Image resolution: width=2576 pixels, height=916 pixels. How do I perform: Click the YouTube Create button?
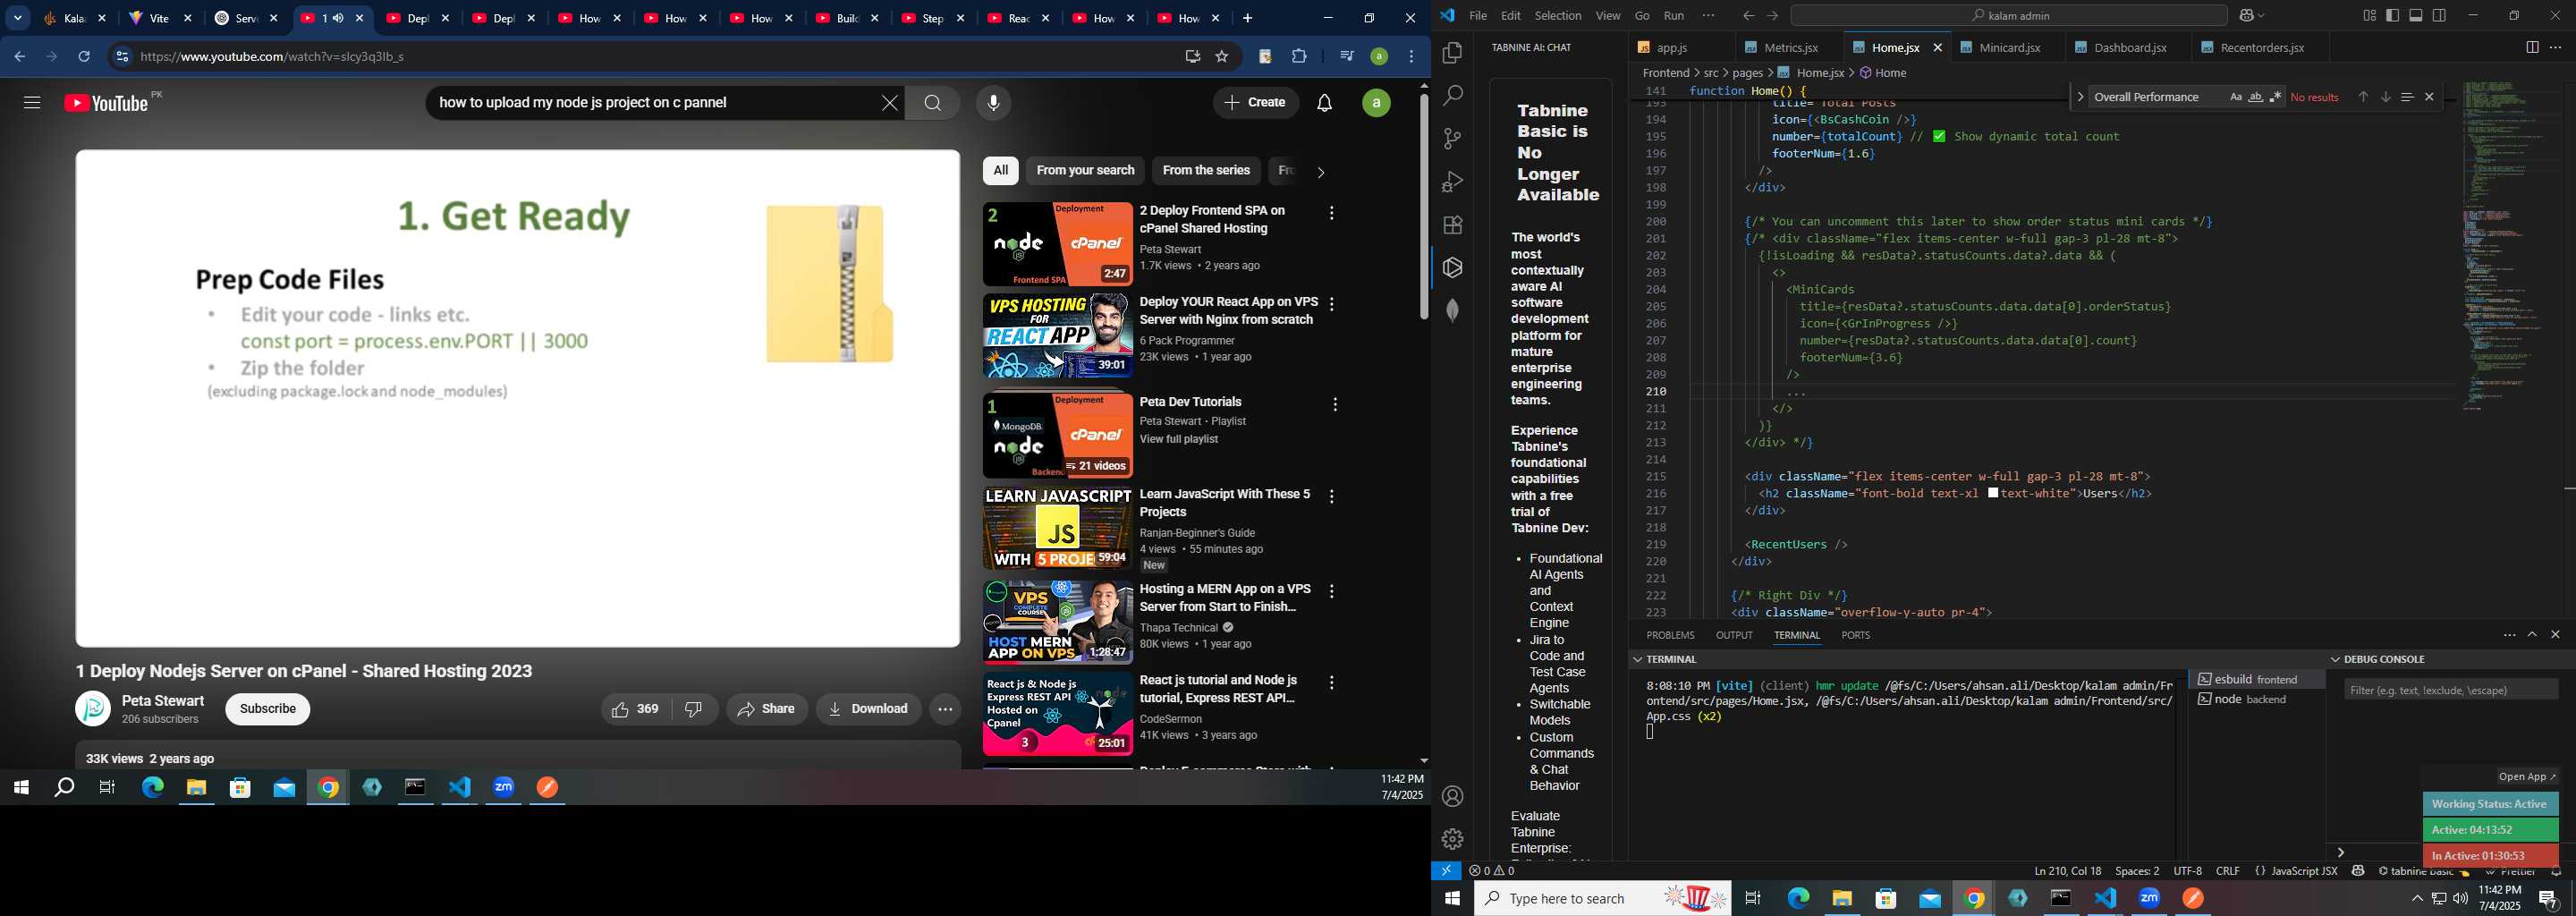point(1255,103)
